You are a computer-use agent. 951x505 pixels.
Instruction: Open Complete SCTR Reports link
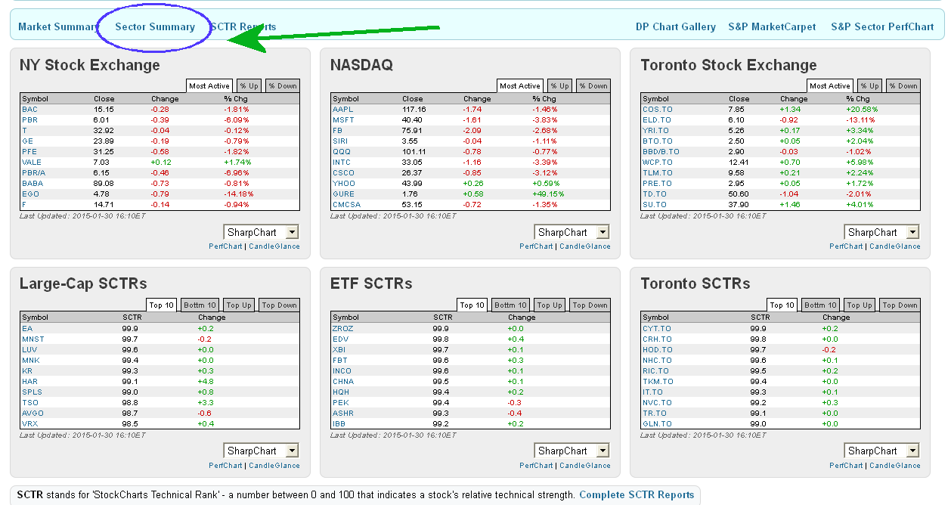pos(637,495)
